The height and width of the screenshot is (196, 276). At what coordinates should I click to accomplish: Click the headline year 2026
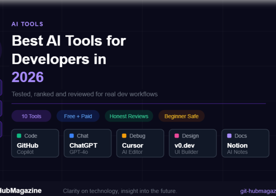[28, 77]
